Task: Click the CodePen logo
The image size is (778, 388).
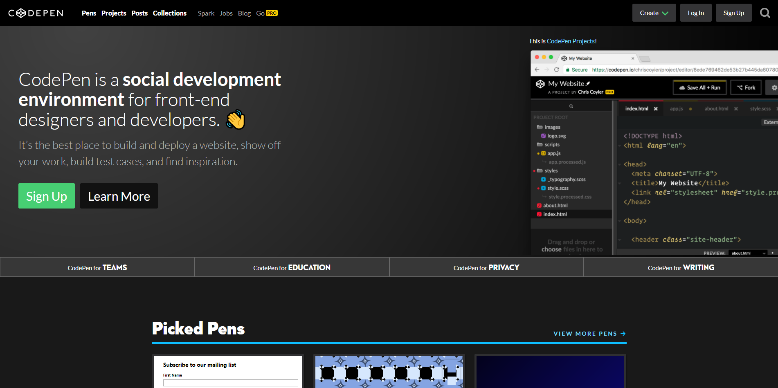Action: pos(36,13)
